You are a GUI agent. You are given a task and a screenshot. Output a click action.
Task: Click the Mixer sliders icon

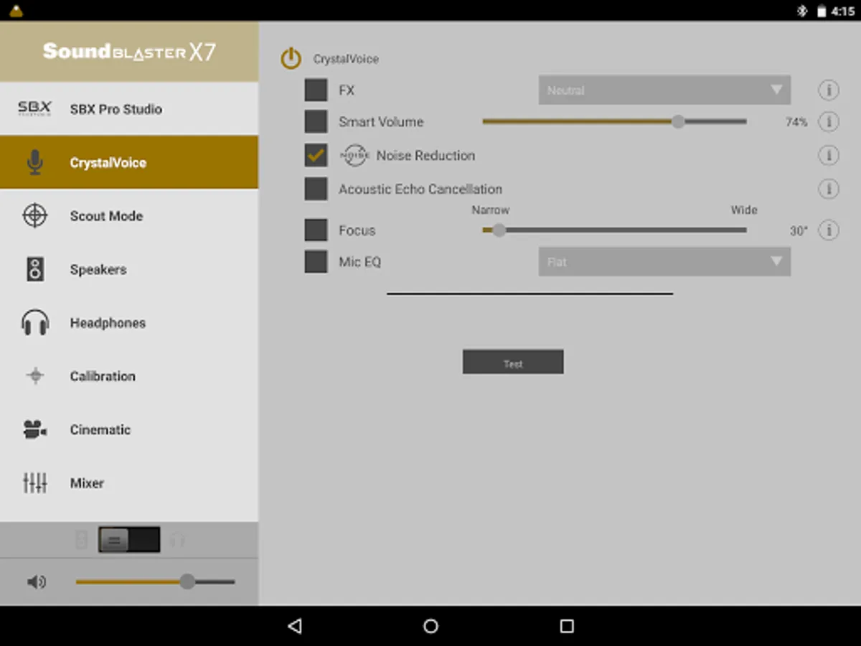pos(34,483)
